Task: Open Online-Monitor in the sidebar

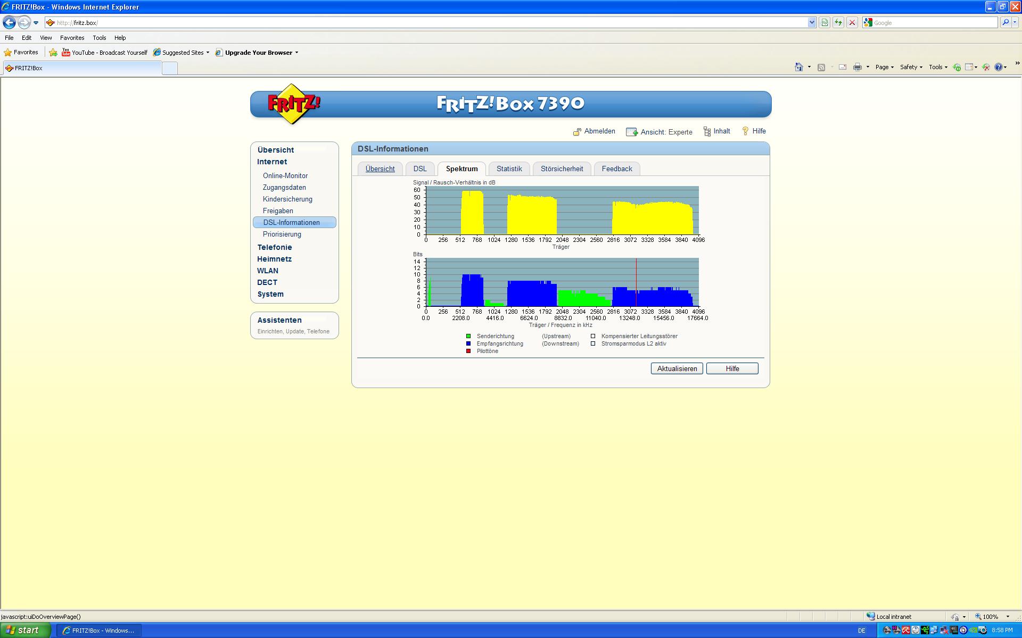Action: click(x=285, y=175)
